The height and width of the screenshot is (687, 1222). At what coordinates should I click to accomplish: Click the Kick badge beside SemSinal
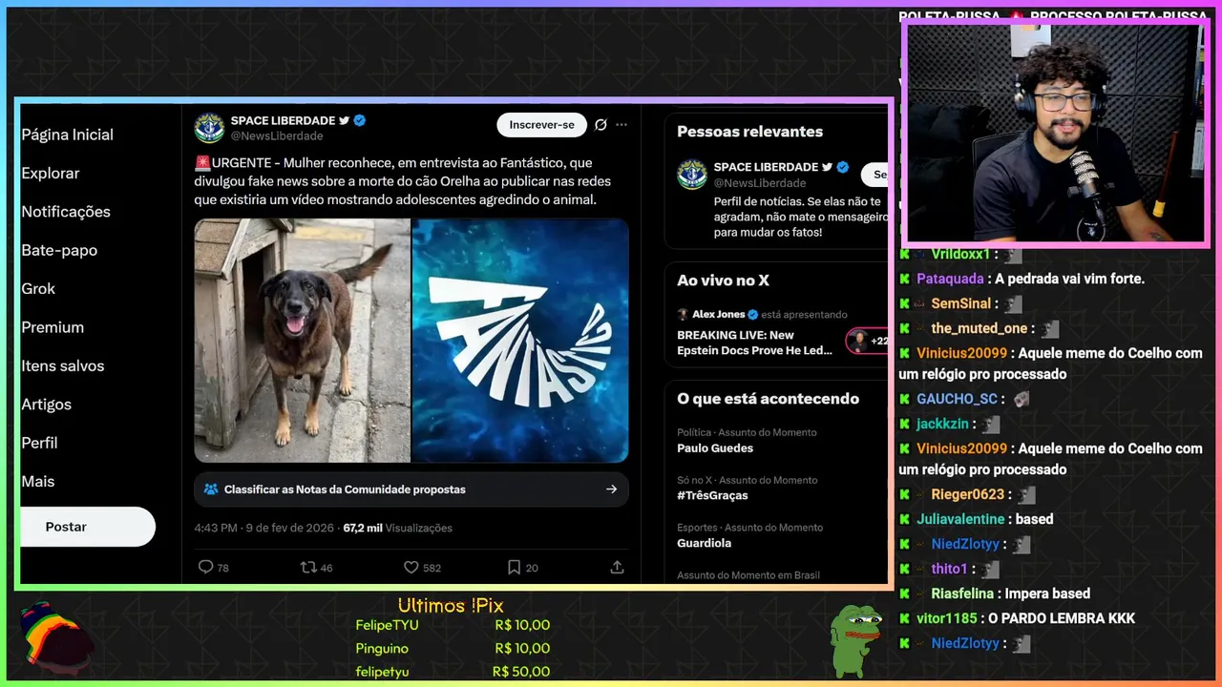904,303
